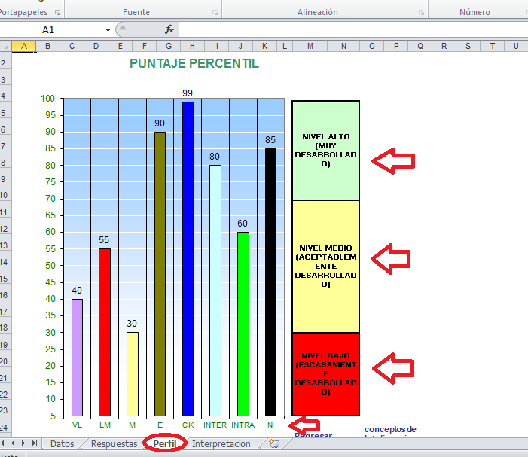The height and width of the screenshot is (457, 528).
Task: Click the NIVEL ALTO green box
Action: tap(325, 150)
